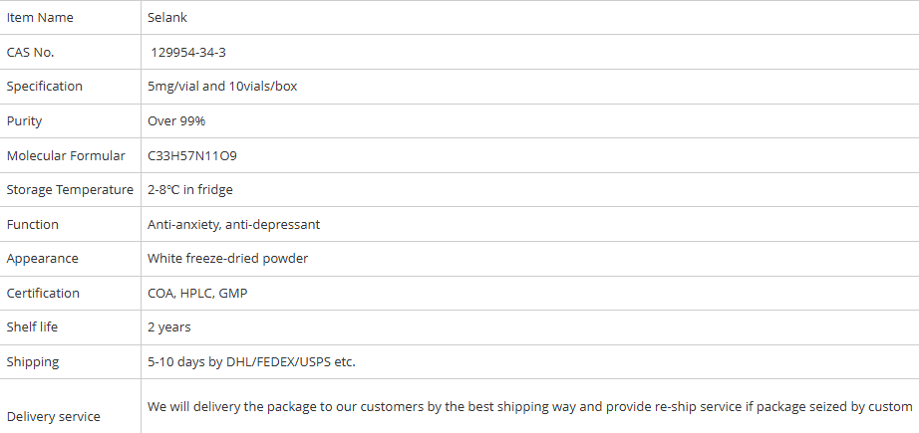Screen dimensions: 919x433
Task: Click the 'Delivery service' row label
Action: tap(54, 417)
